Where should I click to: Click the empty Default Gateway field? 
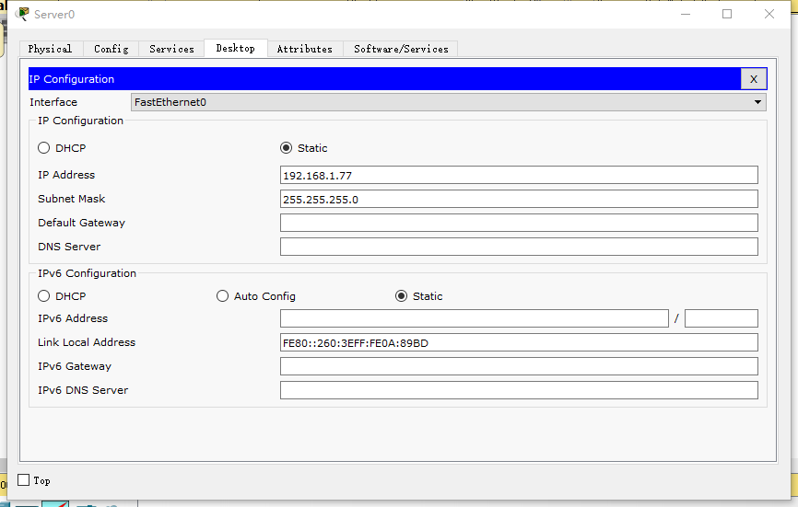coord(519,223)
